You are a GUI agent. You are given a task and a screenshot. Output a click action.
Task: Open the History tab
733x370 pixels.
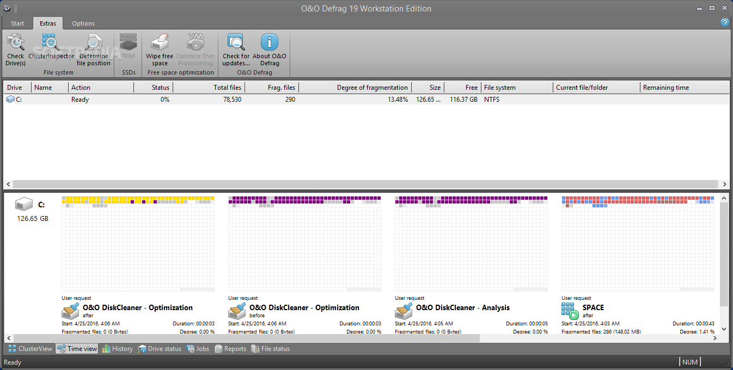(117, 349)
